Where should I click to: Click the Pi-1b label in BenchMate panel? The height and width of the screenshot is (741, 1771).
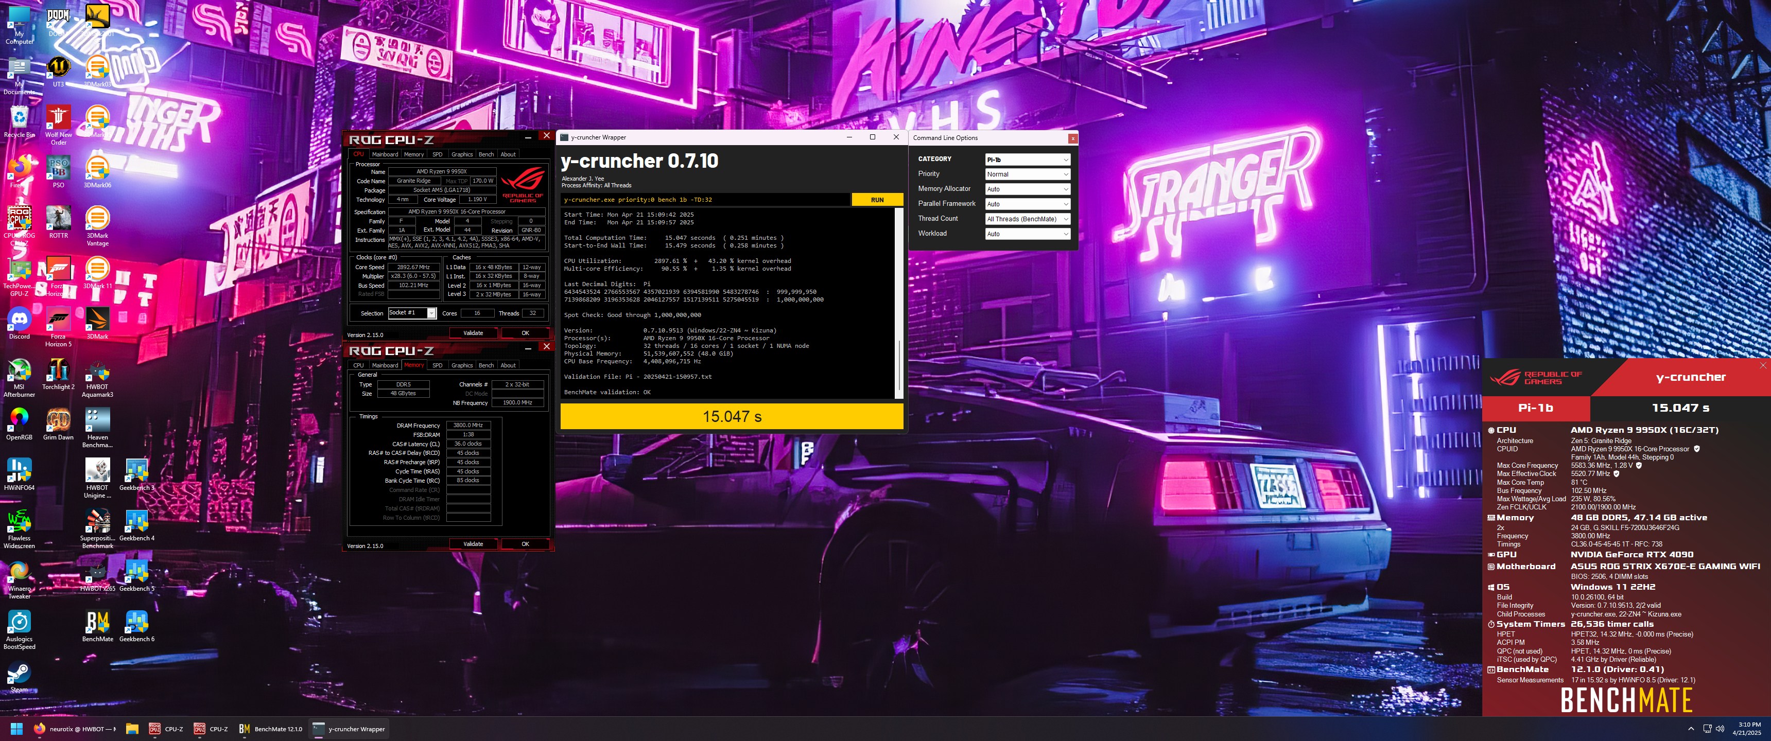(1536, 408)
